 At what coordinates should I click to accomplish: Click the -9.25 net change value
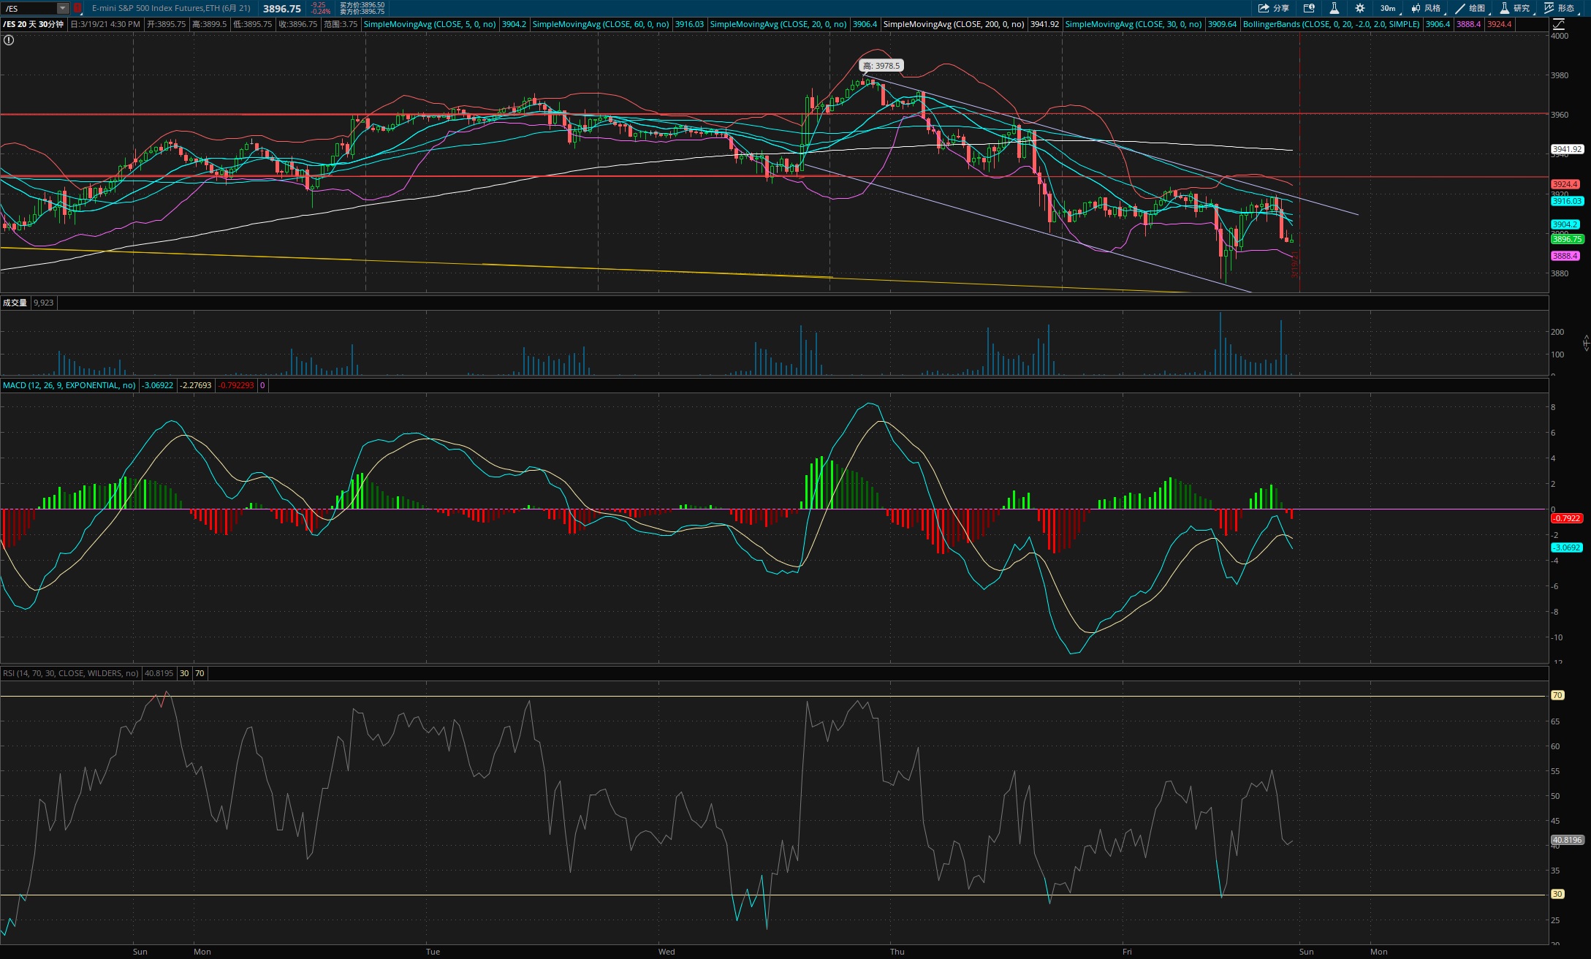coord(319,5)
